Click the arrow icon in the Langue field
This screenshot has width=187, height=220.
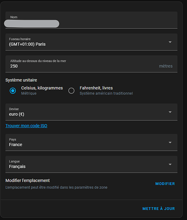170,165
